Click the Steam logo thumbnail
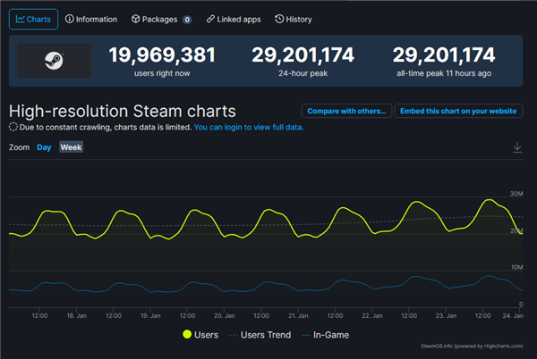Image resolution: width=537 pixels, height=359 pixels. pos(54,61)
